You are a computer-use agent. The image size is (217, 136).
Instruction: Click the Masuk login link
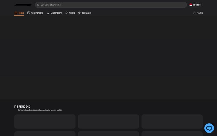point(198,13)
